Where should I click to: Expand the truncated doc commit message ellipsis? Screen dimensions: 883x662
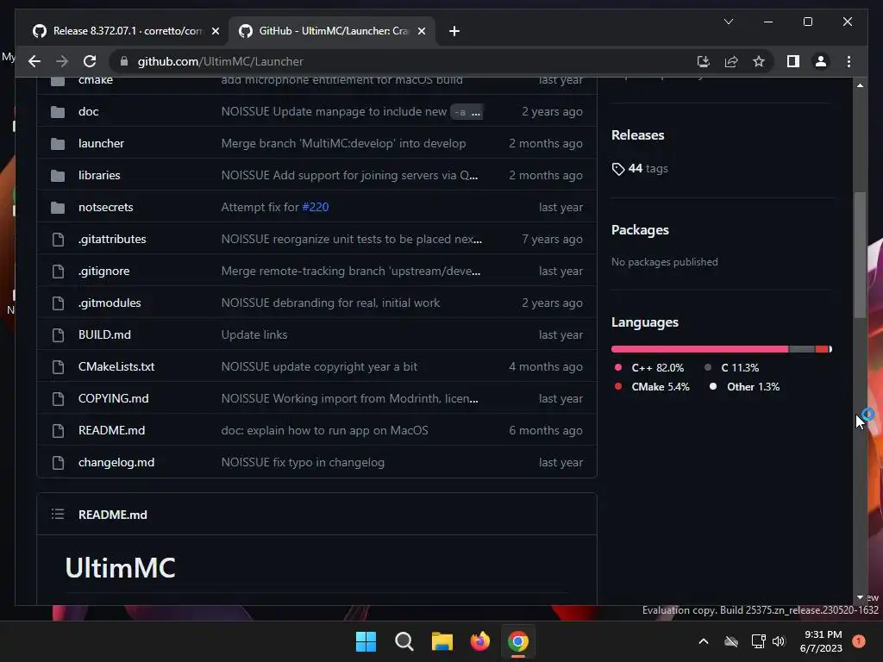click(476, 112)
